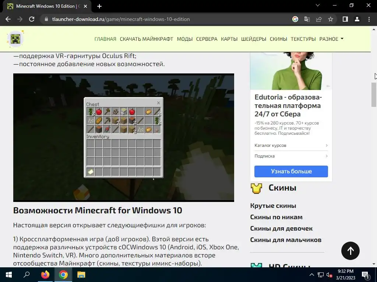Click the scrollbar down arrow
The image size is (377, 282).
pos(374,264)
